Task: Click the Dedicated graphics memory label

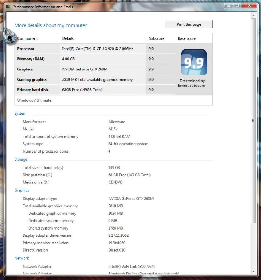Action: [52, 214]
